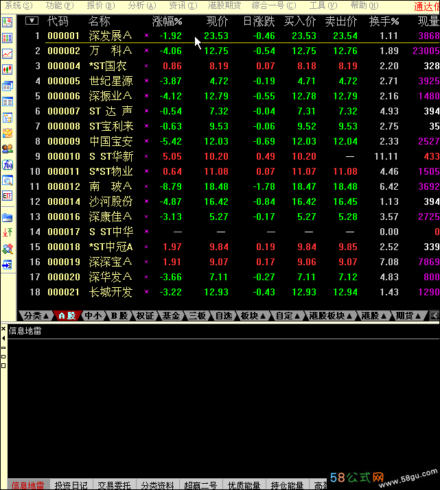
Task: Expand the 分类▲ category tab menu
Action: pyautogui.click(x=36, y=316)
